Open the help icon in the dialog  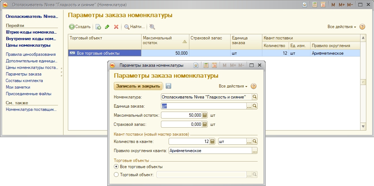[254, 86]
